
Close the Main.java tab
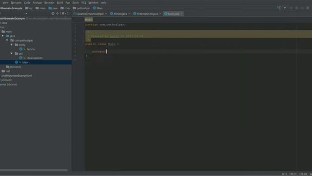click(181, 14)
